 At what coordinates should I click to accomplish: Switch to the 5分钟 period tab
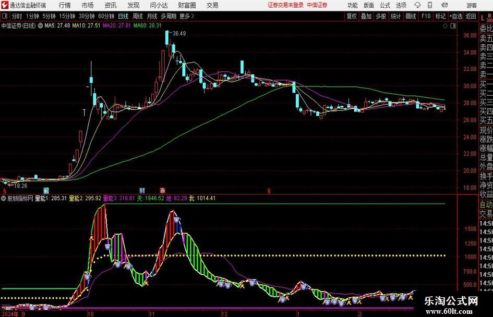49,16
